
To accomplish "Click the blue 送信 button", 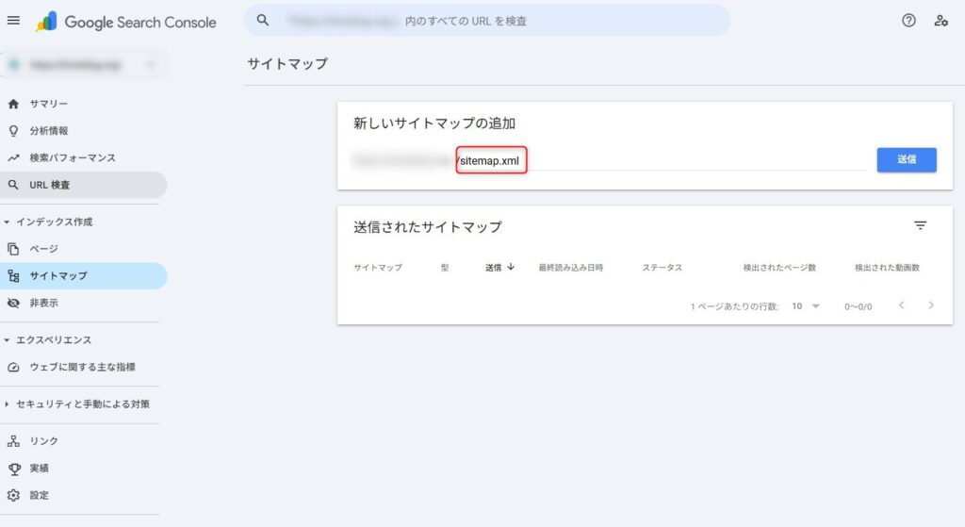I will [906, 160].
